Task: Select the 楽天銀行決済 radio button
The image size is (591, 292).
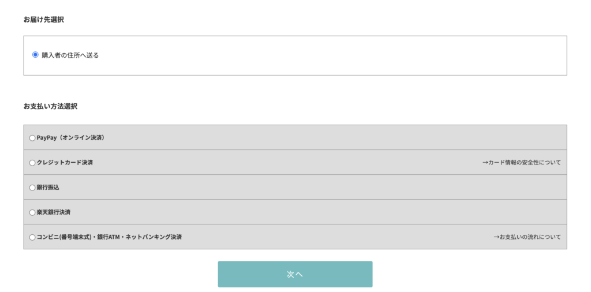Action: click(32, 212)
